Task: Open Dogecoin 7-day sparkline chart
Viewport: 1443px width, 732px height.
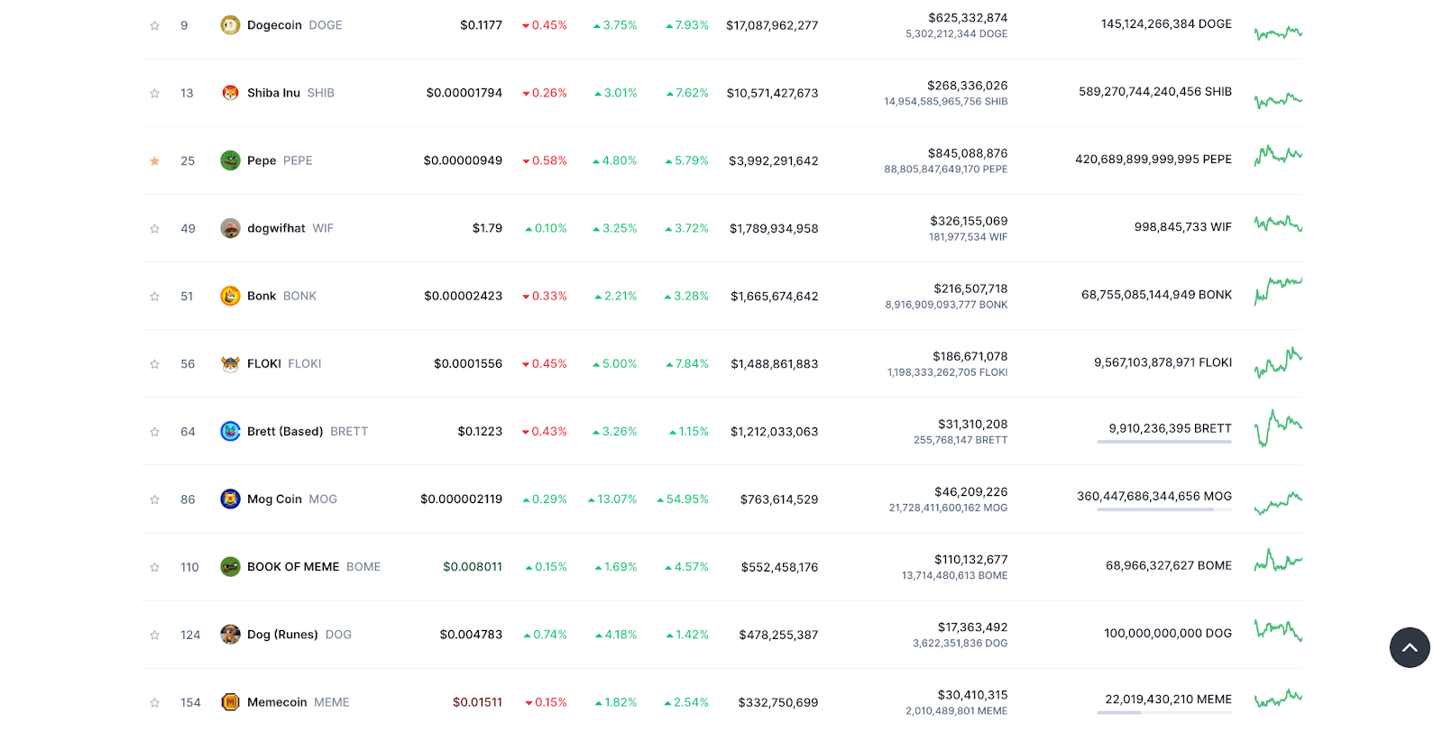Action: point(1278,33)
